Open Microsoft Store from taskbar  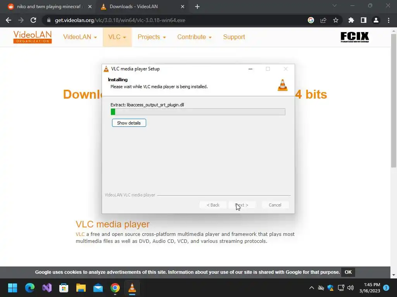[64, 288]
